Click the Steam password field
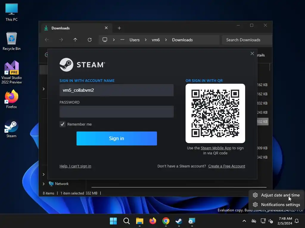This screenshot has width=305, height=228. pyautogui.click(x=116, y=112)
